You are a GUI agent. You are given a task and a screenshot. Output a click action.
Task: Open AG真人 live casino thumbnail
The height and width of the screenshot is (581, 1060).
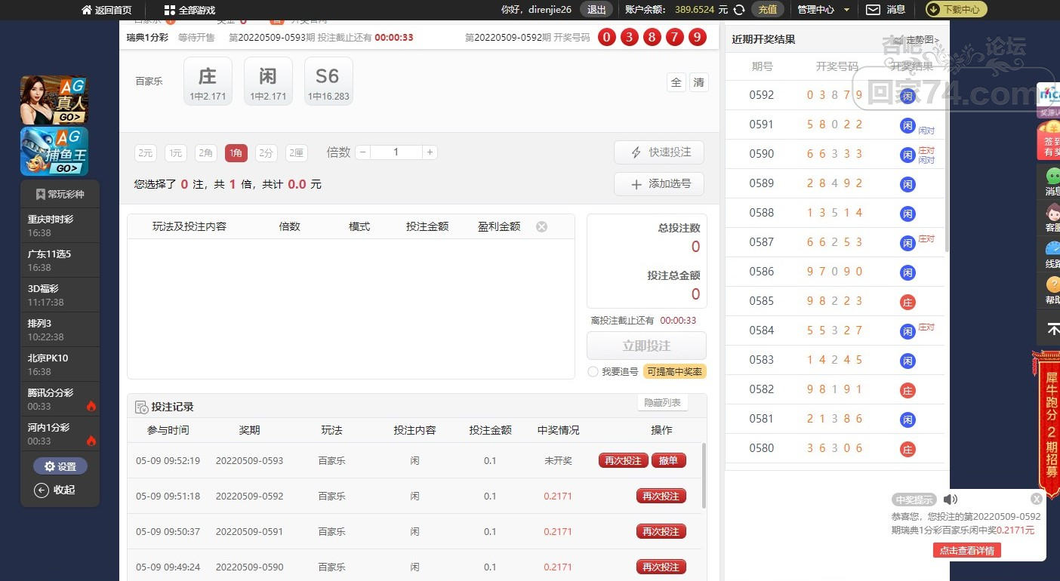(x=54, y=100)
